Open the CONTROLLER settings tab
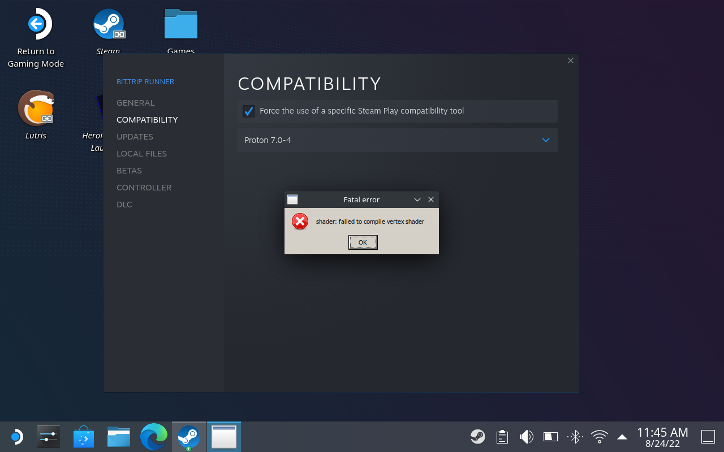The image size is (724, 452). (144, 188)
